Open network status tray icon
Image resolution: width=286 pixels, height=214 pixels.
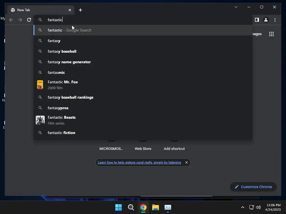pos(252,207)
